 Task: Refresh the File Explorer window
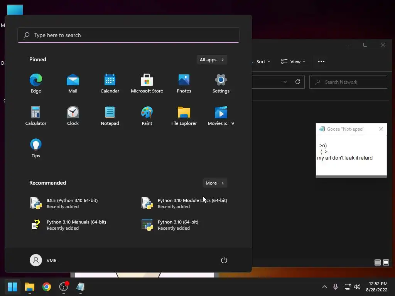coord(298,82)
